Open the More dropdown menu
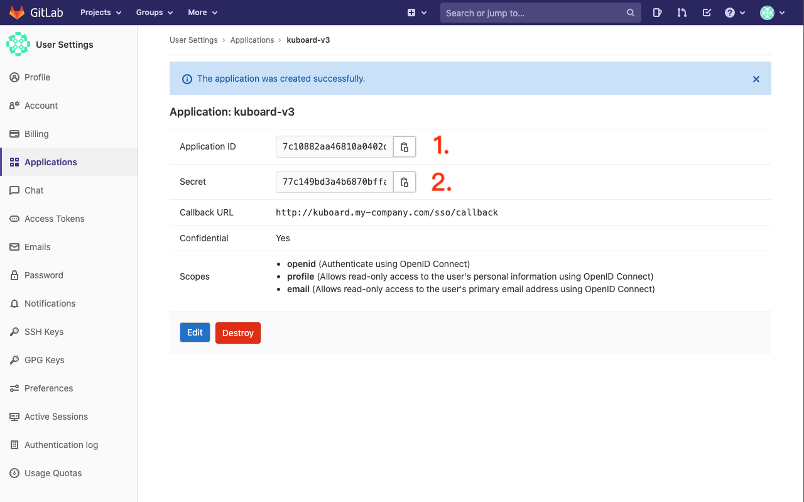 (x=202, y=13)
